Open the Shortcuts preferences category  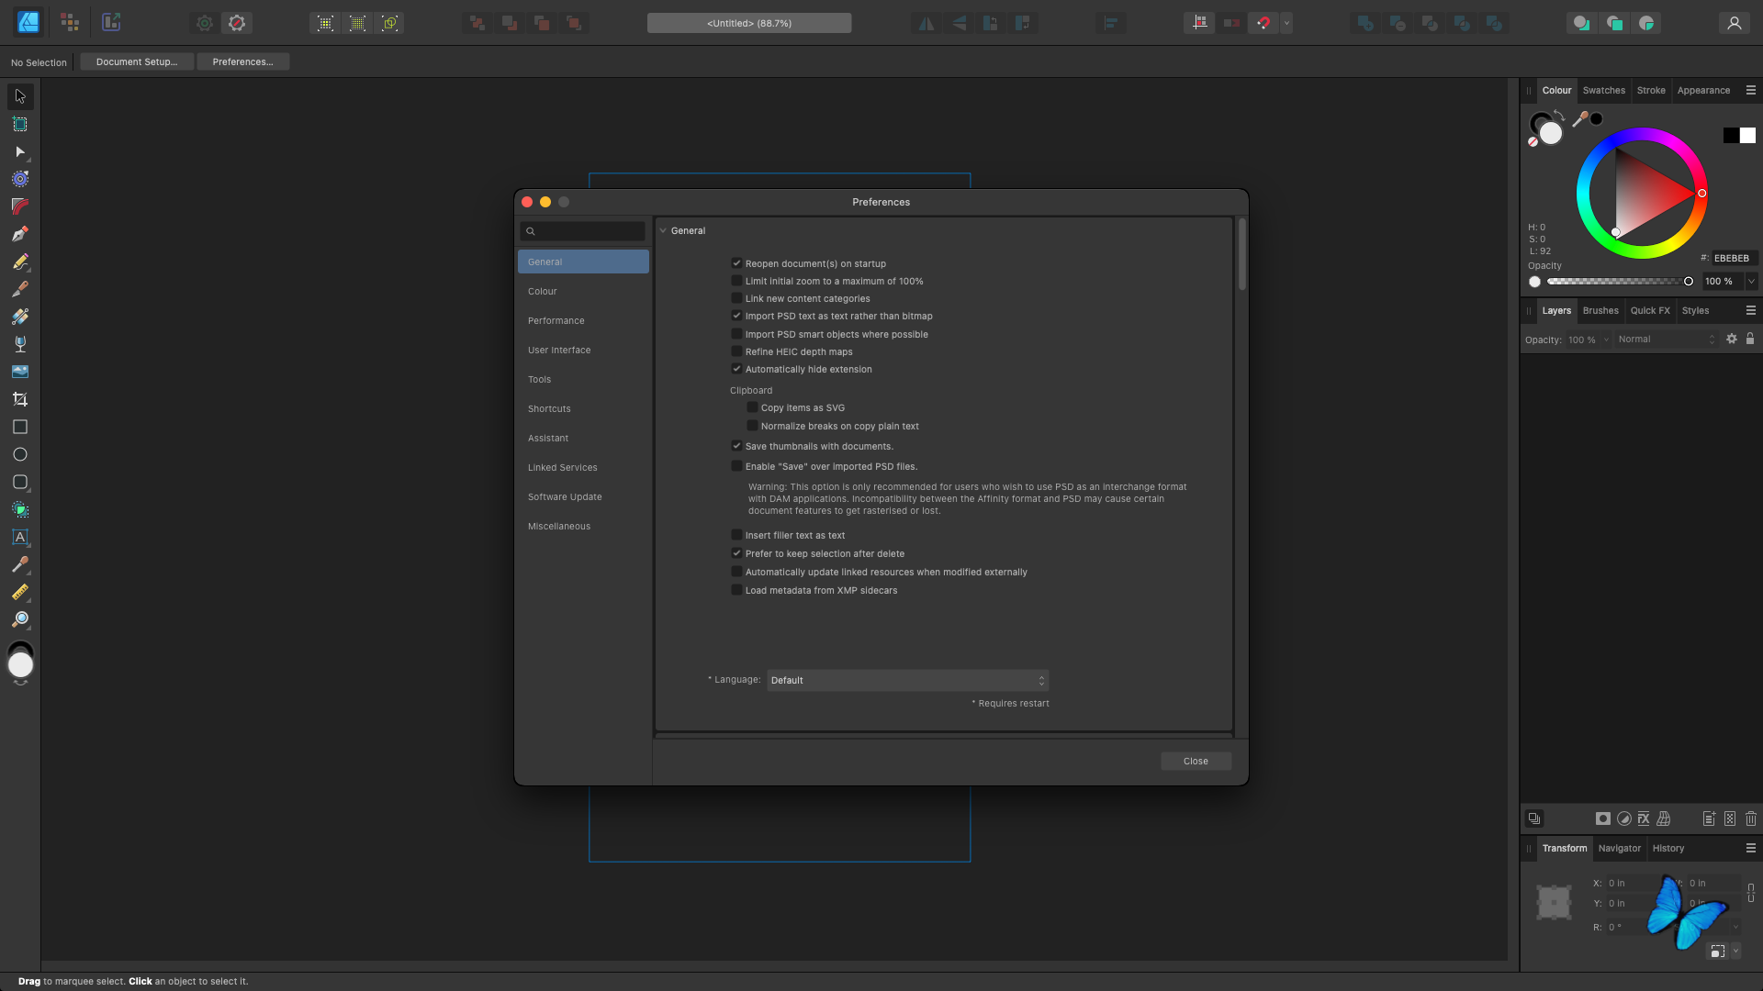point(583,408)
